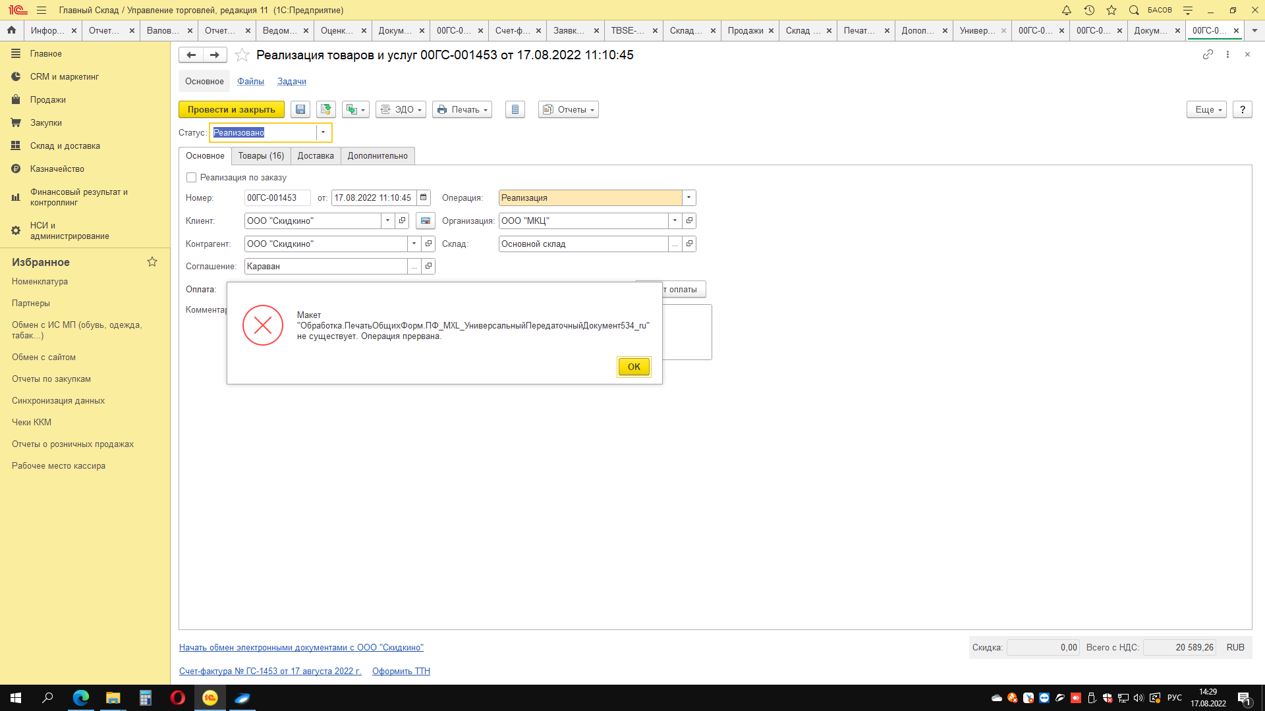Open CRM и маркетинг section
The height and width of the screenshot is (711, 1265).
[64, 76]
